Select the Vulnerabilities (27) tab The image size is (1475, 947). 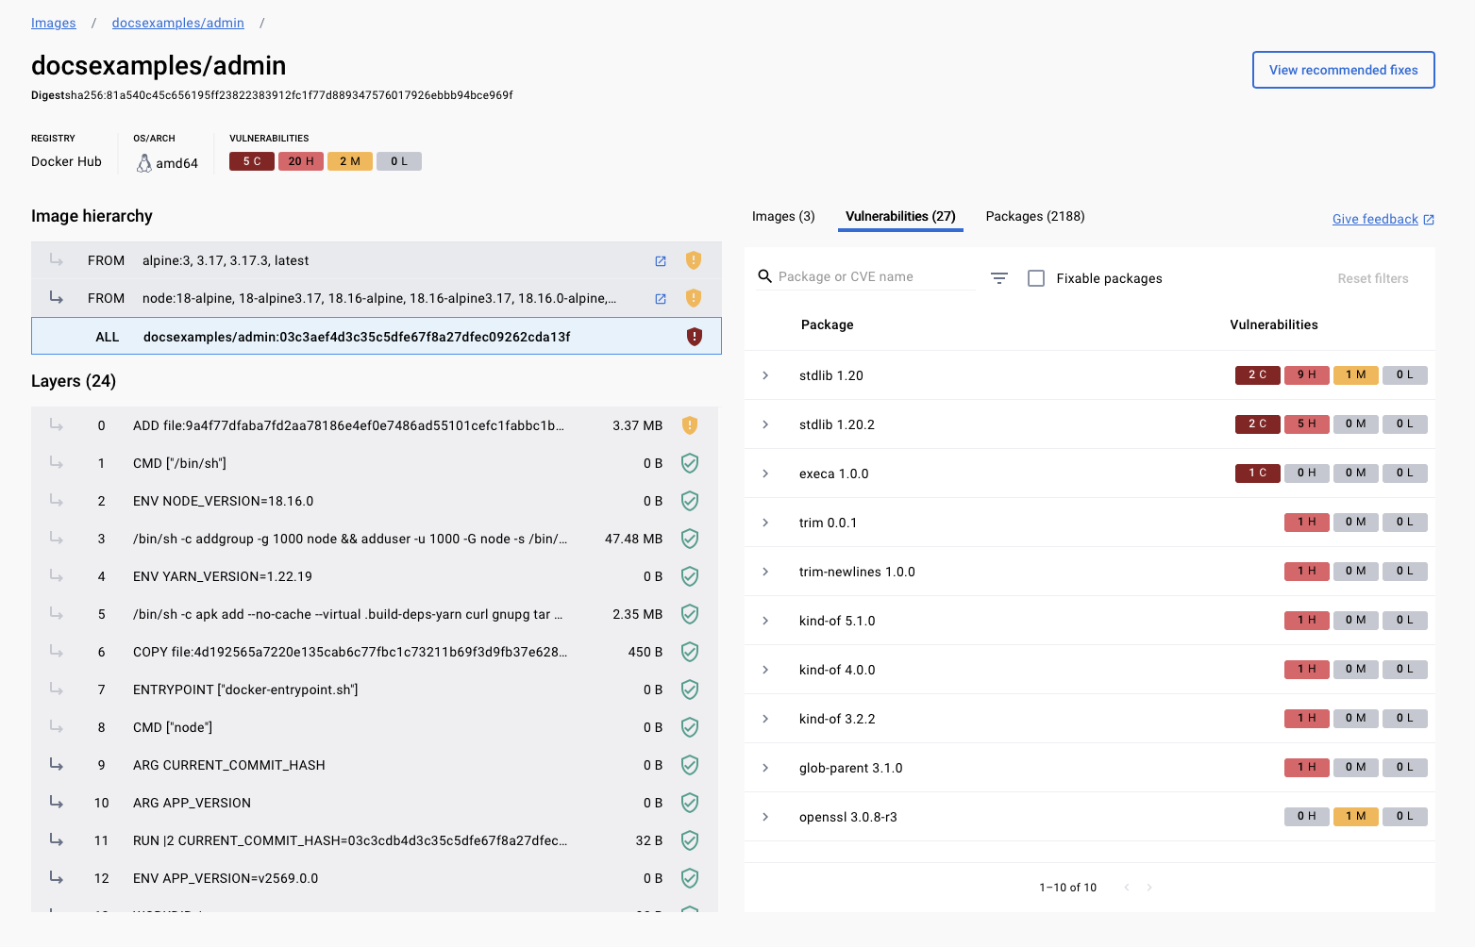900,216
